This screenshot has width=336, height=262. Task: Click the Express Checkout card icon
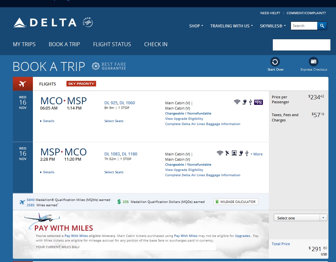pyautogui.click(x=313, y=62)
